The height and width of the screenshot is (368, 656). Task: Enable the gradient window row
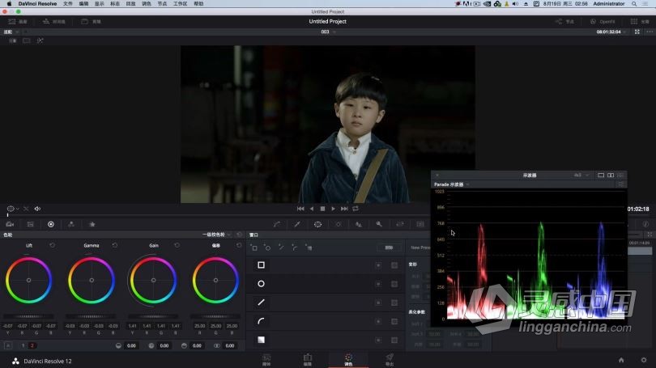[261, 340]
